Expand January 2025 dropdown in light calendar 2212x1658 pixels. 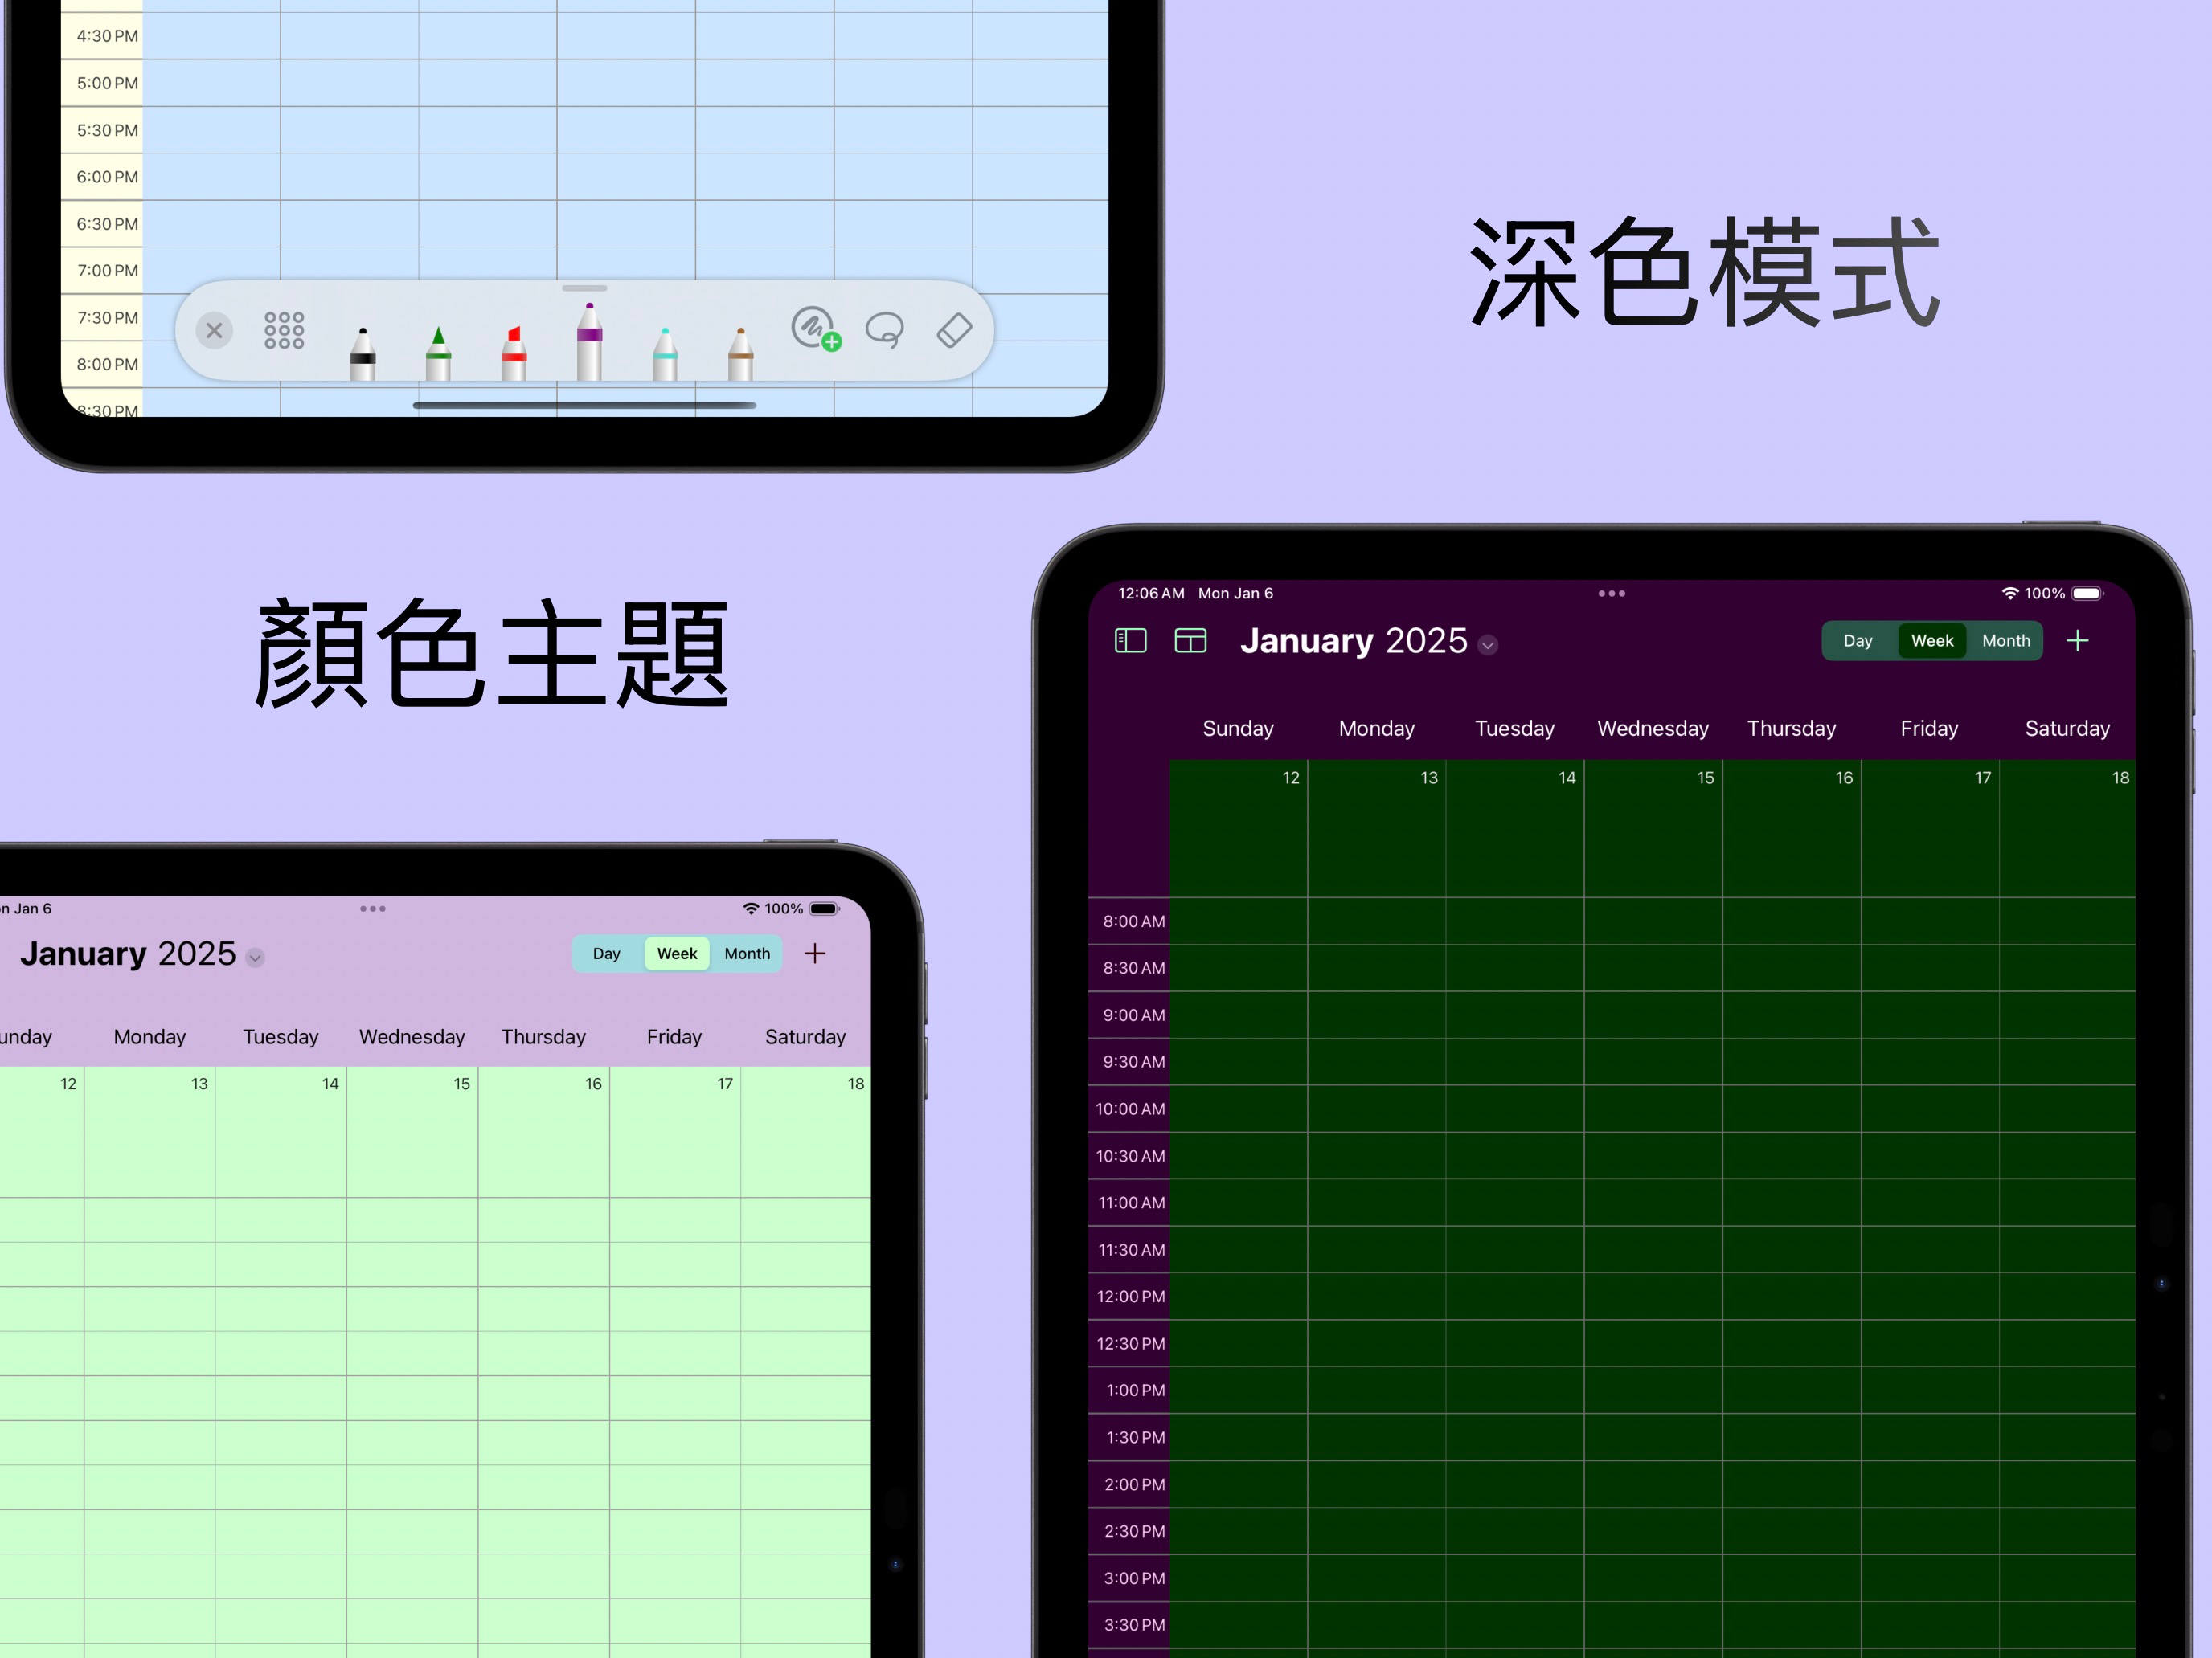255,958
